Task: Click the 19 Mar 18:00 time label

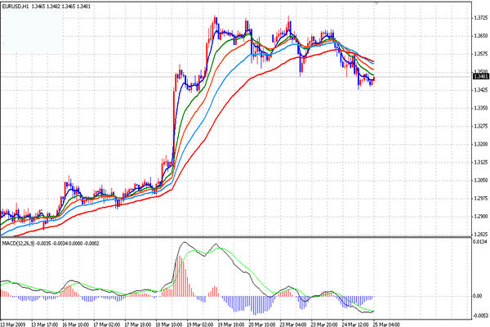Action: tap(231, 325)
